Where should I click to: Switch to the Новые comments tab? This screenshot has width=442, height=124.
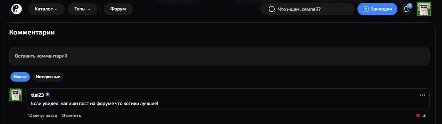20,77
